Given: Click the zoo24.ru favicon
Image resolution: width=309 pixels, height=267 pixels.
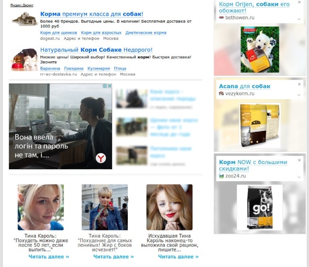Looking at the screenshot, I should tap(221, 176).
